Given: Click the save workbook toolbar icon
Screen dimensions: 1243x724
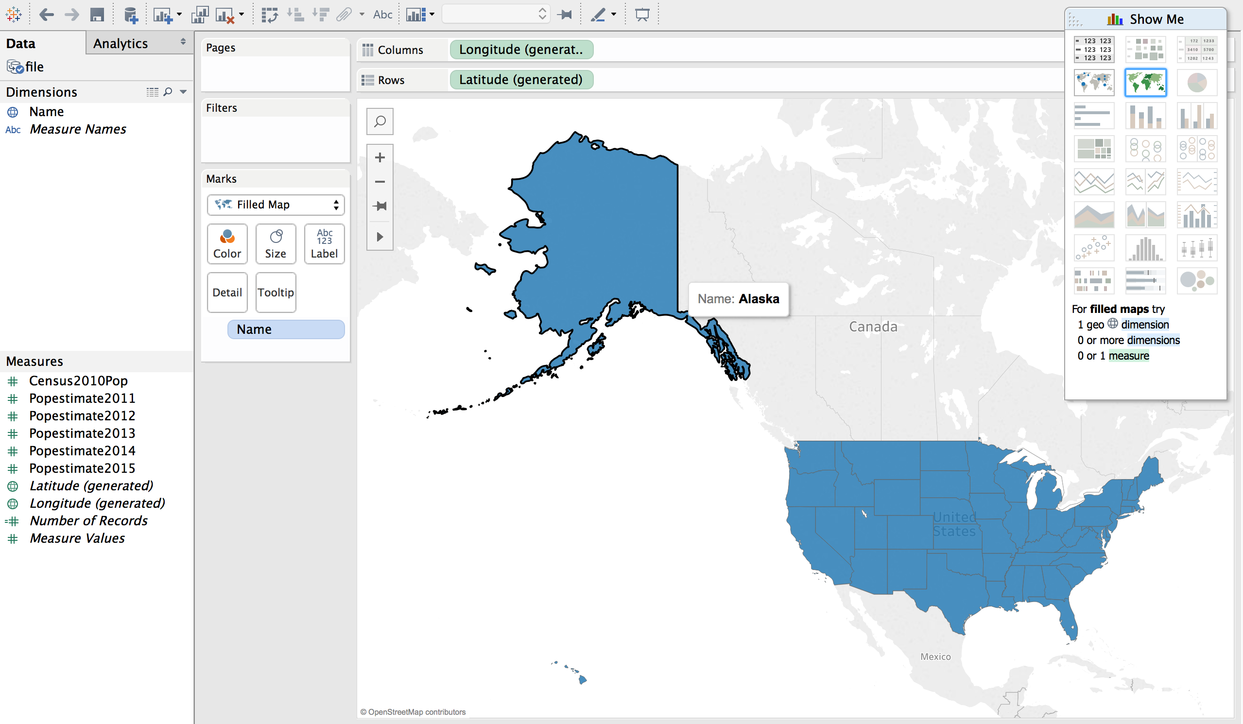Looking at the screenshot, I should click(x=97, y=15).
